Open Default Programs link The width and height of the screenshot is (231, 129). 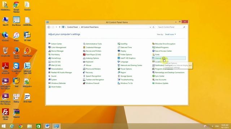[x=162, y=47]
